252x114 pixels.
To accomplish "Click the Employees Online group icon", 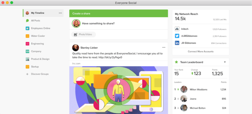I will click(27, 28).
